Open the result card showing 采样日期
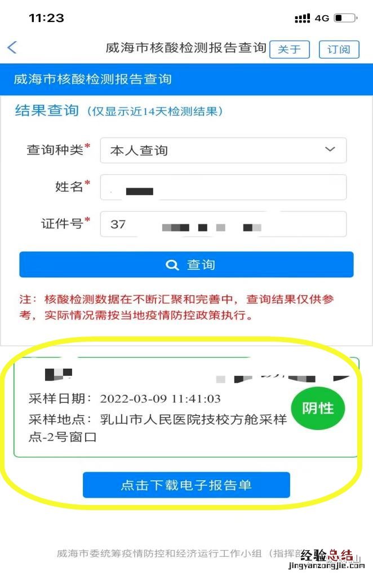This screenshot has width=373, height=576. point(186,407)
